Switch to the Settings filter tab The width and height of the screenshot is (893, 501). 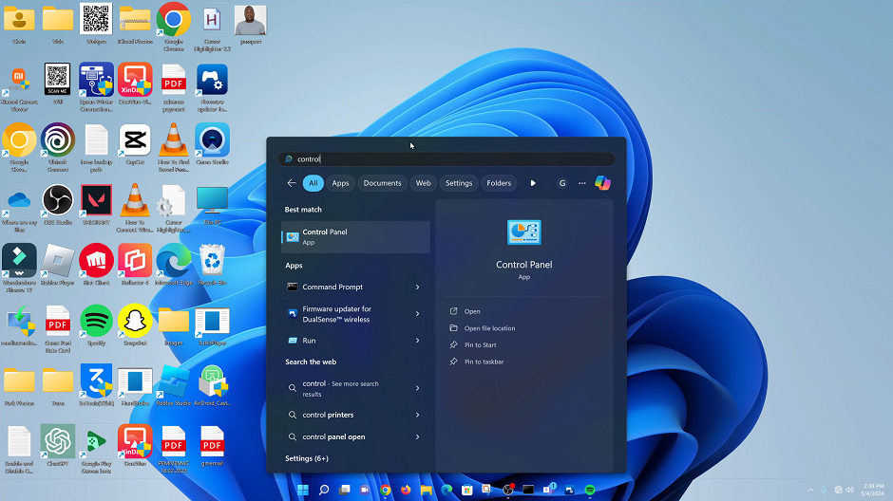click(x=459, y=183)
